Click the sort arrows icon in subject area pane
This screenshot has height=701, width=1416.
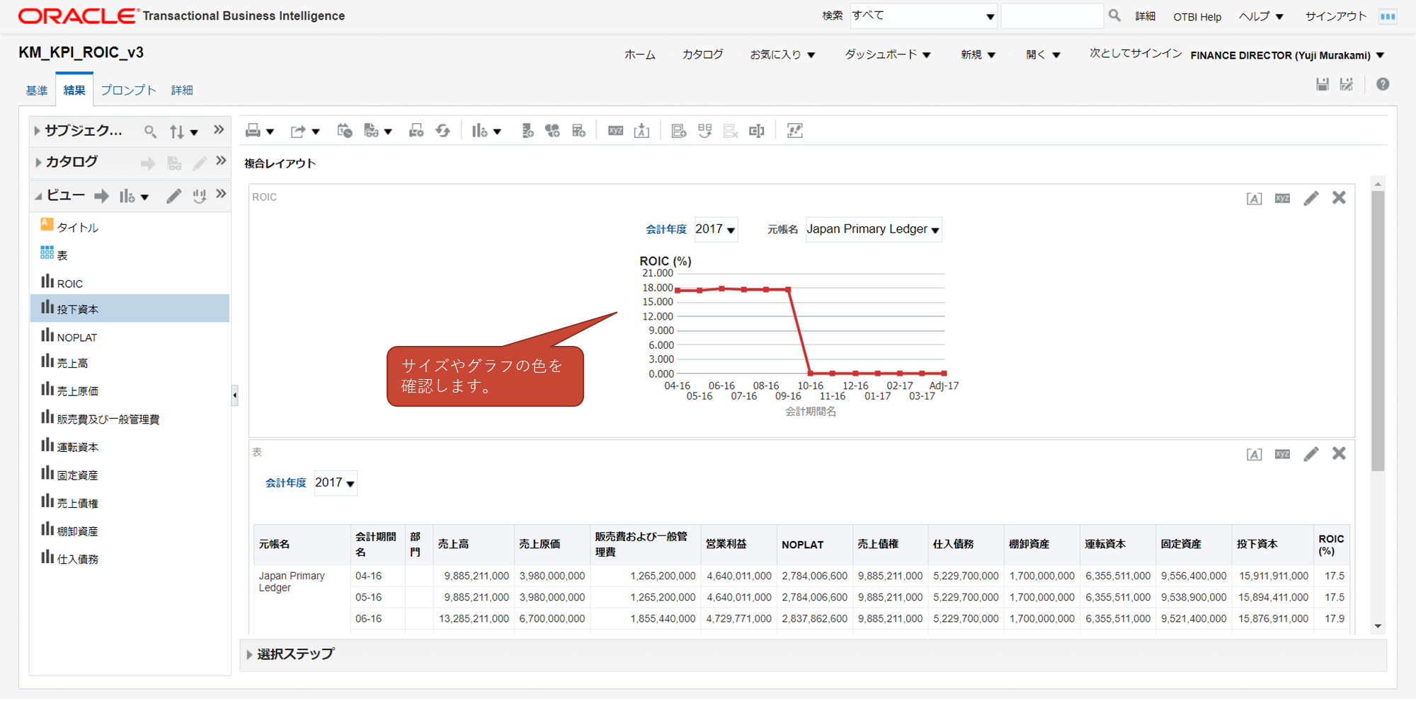coord(177,131)
